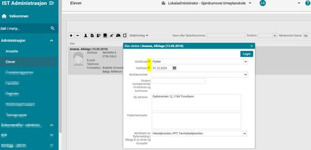Click the Navn eller fødselsnummer search field
The width and height of the screenshot is (311, 150).
[x=226, y=35]
